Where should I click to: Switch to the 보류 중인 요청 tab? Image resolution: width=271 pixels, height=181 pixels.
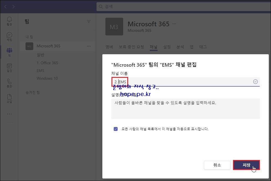coord(131,47)
